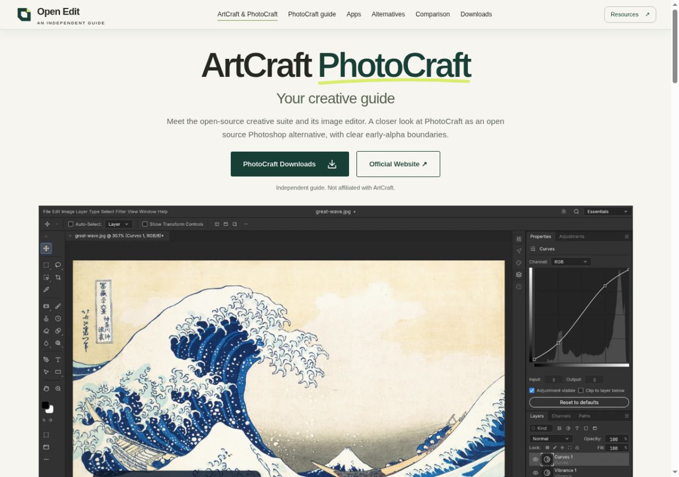The height and width of the screenshot is (477, 679).
Task: Open the History clock icon in side strip
Action: click(519, 286)
